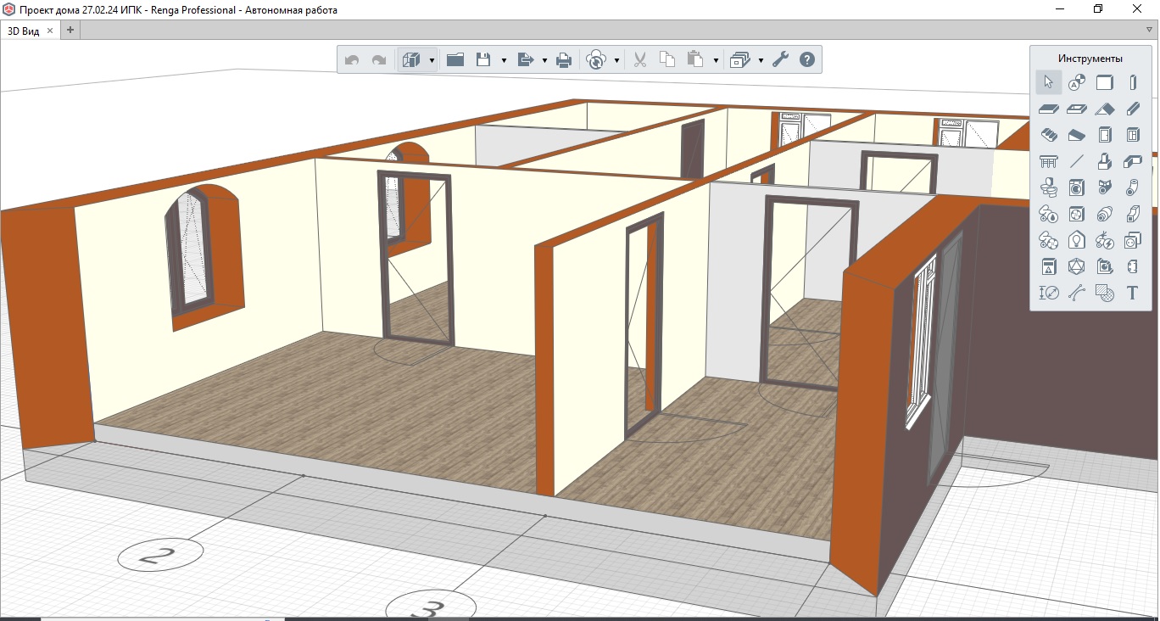The image size is (1160, 621).
Task: Open project with the folder button
Action: click(455, 60)
